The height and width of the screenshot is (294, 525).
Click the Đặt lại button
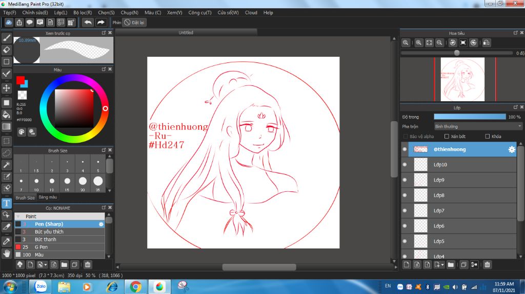click(134, 22)
